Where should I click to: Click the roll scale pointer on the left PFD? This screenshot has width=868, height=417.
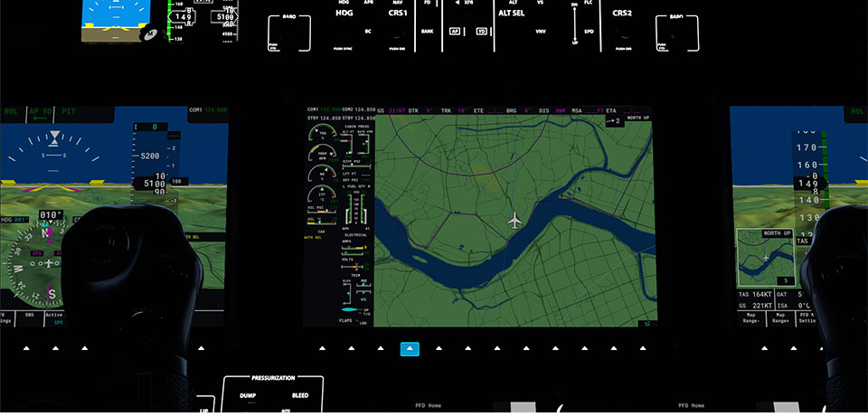(54, 137)
